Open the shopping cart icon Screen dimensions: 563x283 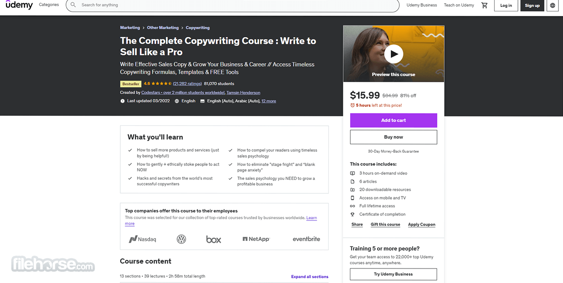coord(485,5)
